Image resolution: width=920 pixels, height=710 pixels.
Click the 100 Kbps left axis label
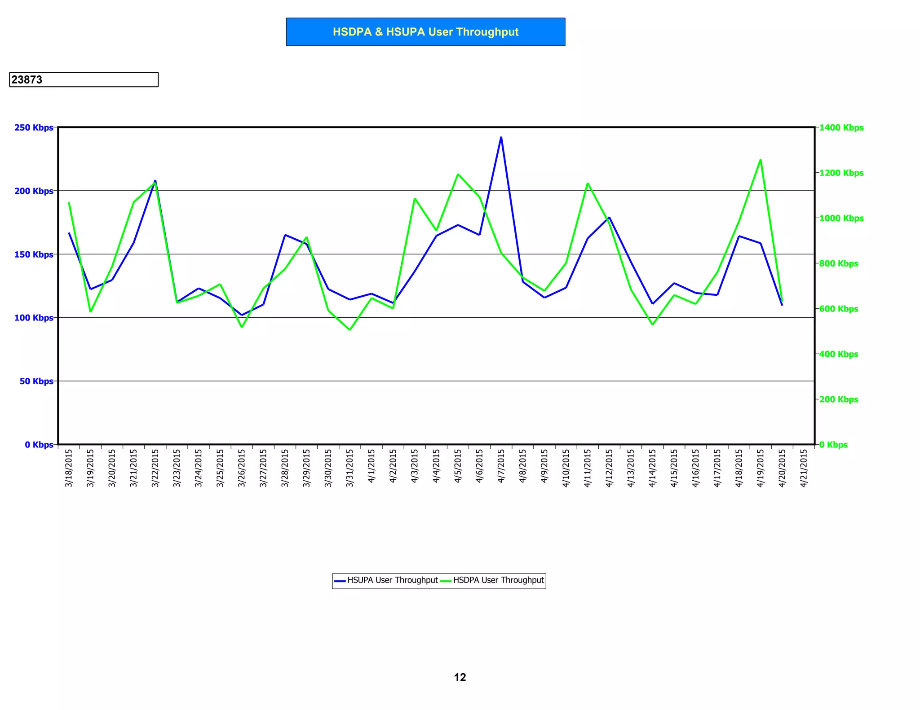pos(34,318)
